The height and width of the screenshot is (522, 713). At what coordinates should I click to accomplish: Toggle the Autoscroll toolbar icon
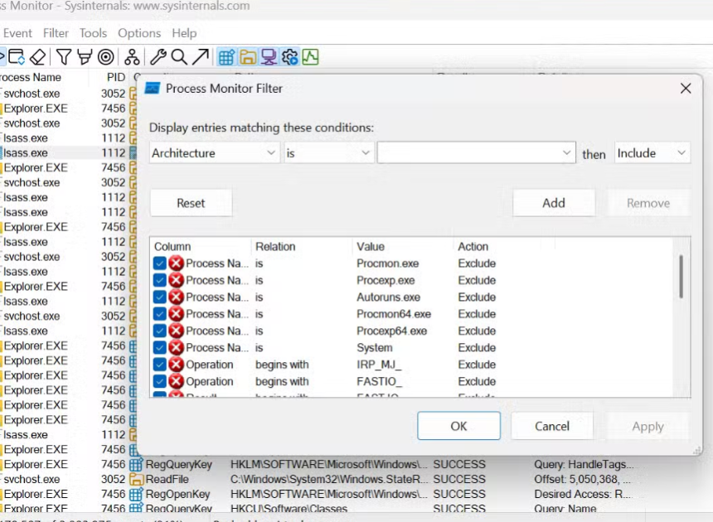click(16, 57)
